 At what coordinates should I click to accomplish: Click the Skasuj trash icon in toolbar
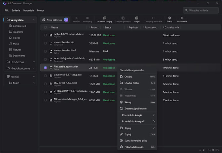[169, 18]
